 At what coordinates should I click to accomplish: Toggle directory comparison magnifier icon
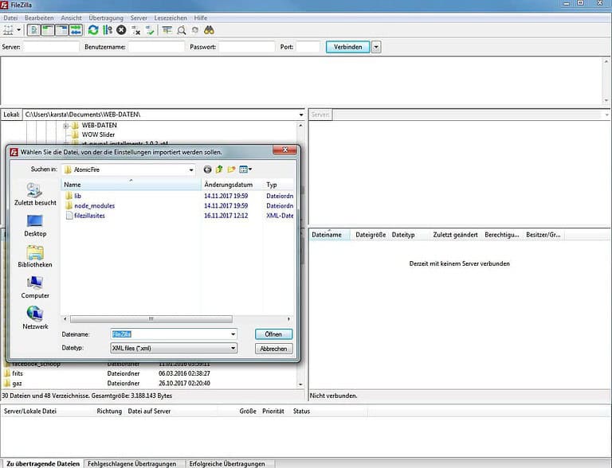182,30
